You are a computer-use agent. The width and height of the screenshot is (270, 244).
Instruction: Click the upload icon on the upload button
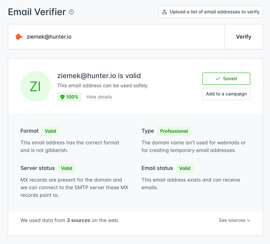pos(164,12)
